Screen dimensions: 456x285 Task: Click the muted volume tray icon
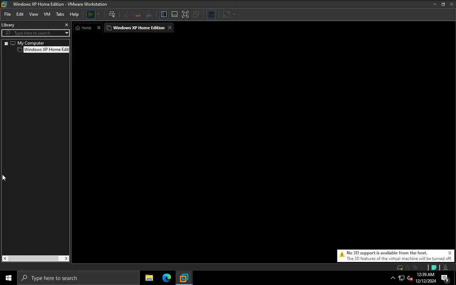click(x=410, y=278)
